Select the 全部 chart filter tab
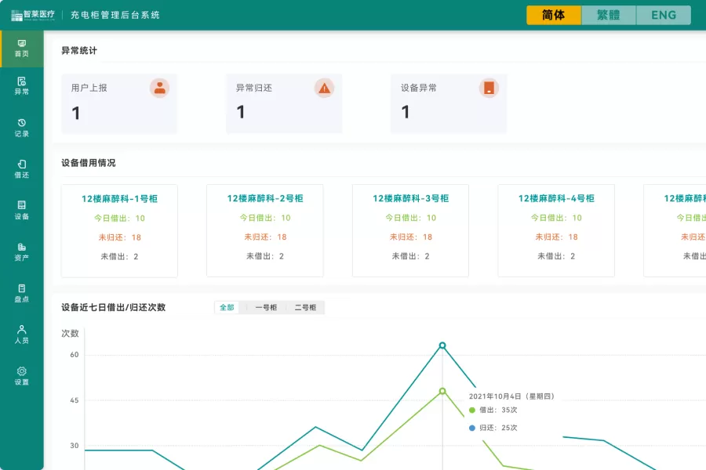The image size is (706, 470). click(227, 308)
